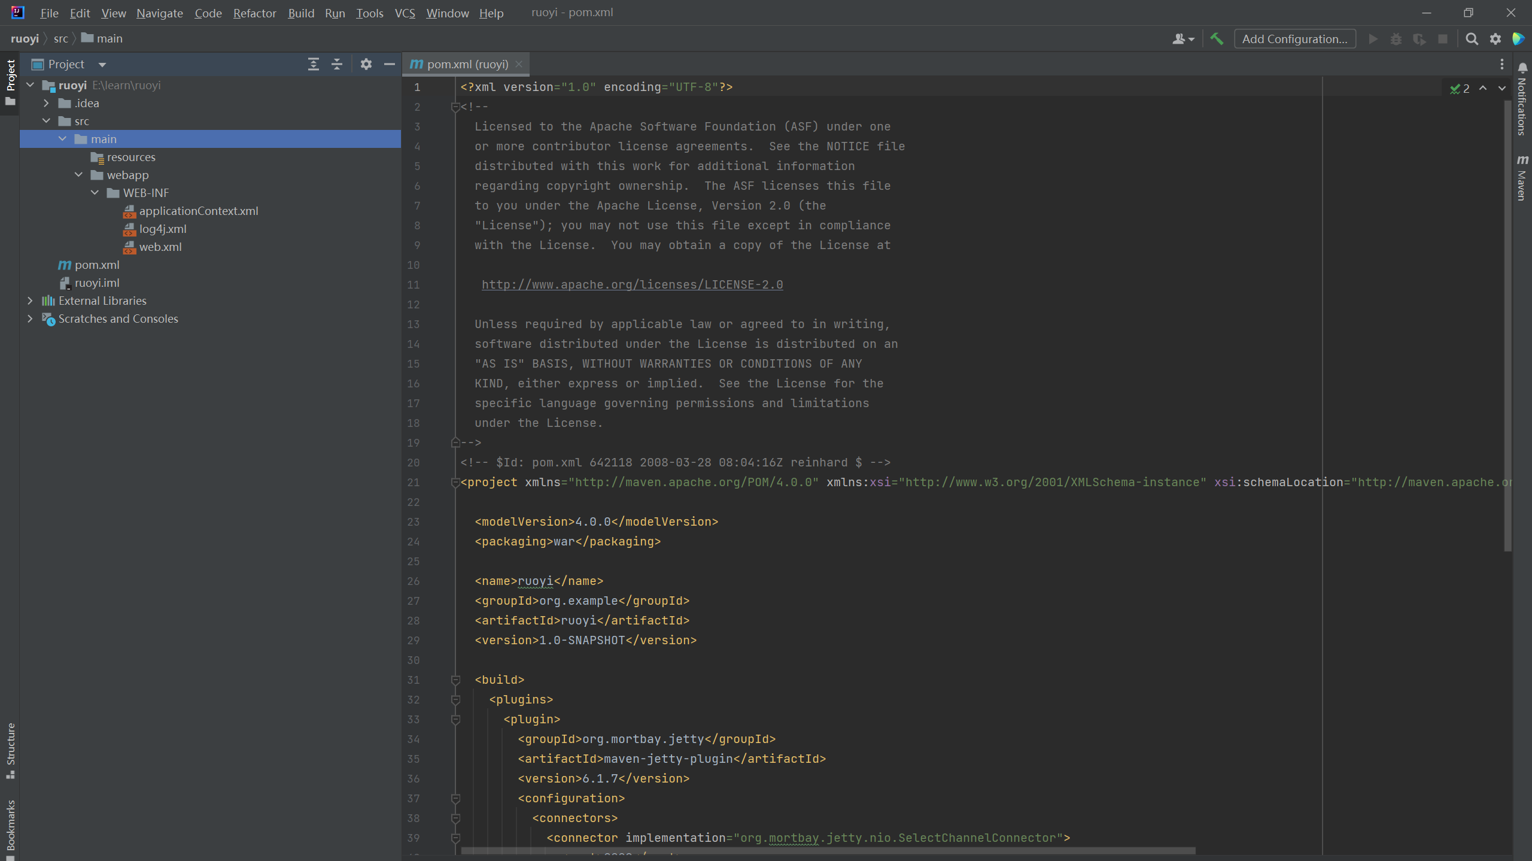Open the Refactor menu
Viewport: 1532px width, 861px height.
(x=254, y=13)
